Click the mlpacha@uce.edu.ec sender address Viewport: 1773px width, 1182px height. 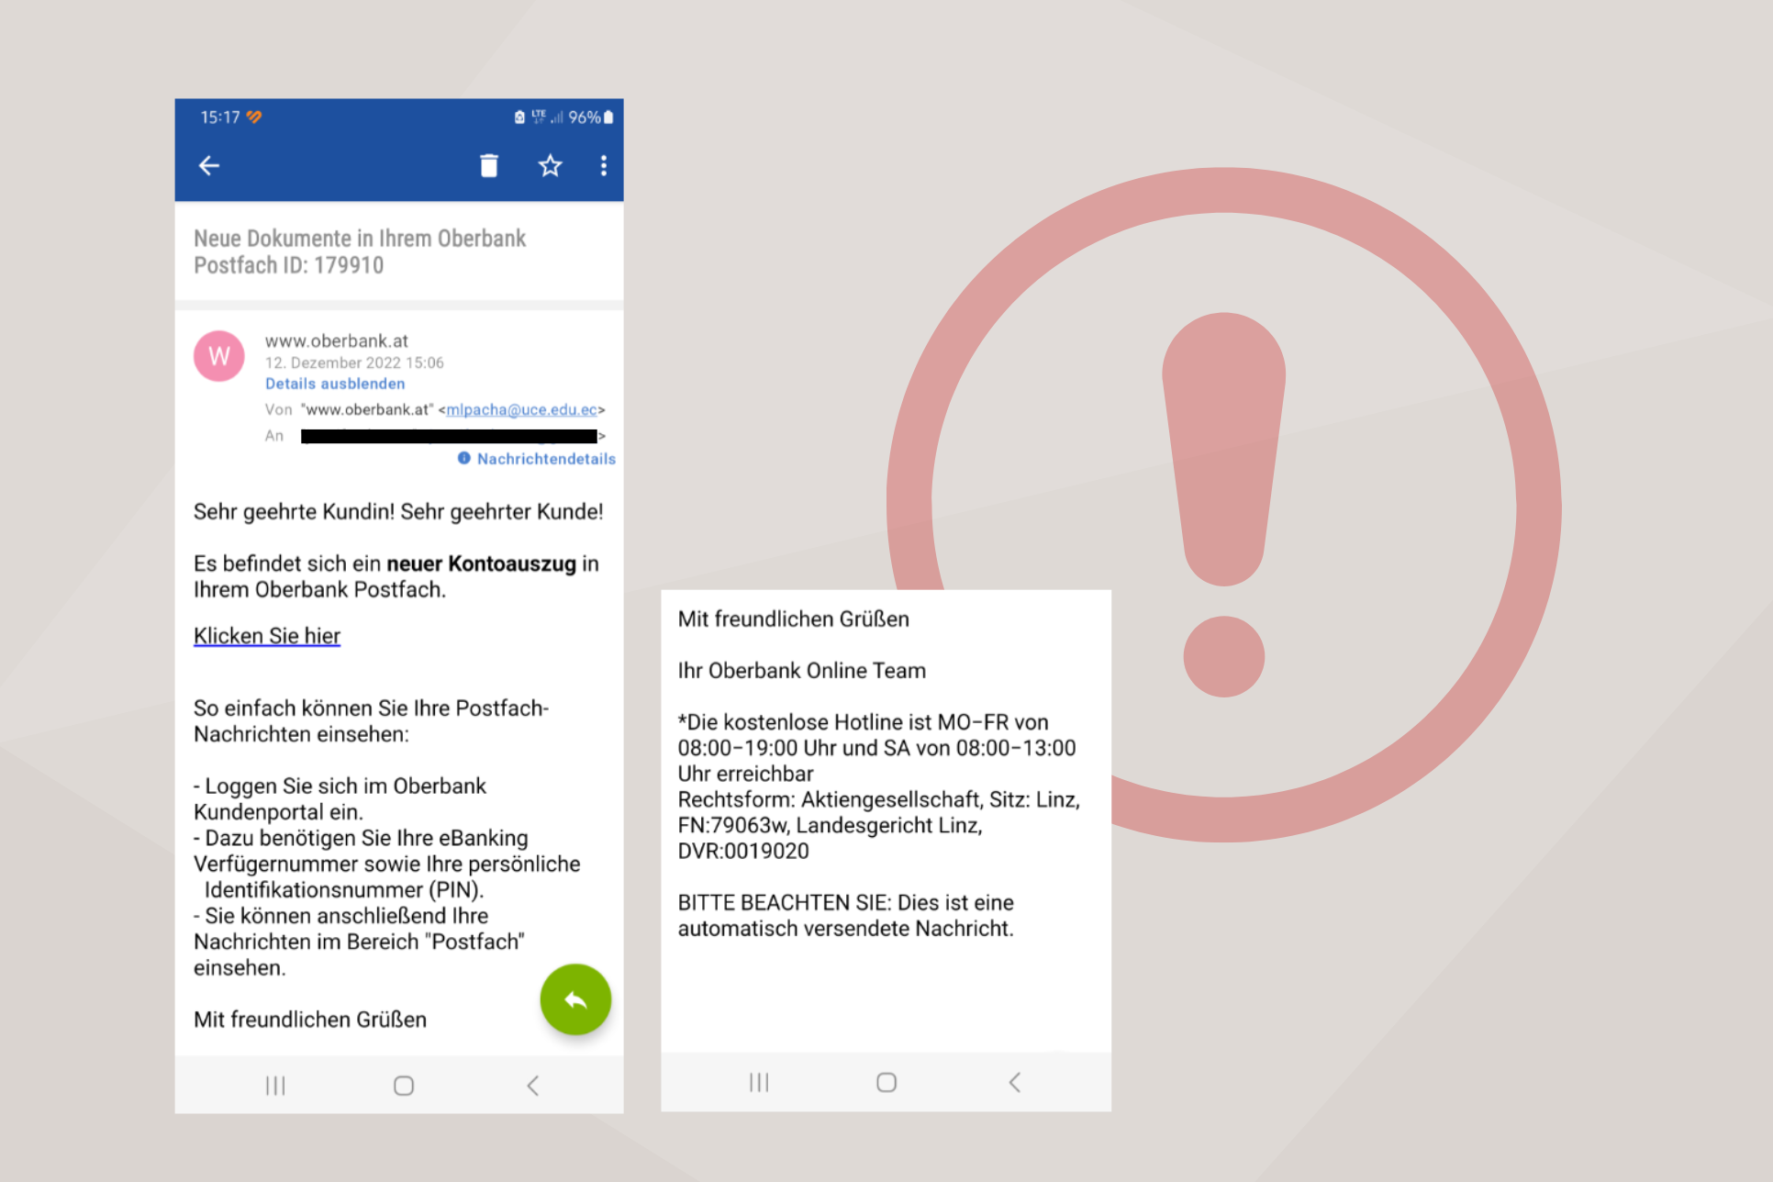(x=521, y=410)
